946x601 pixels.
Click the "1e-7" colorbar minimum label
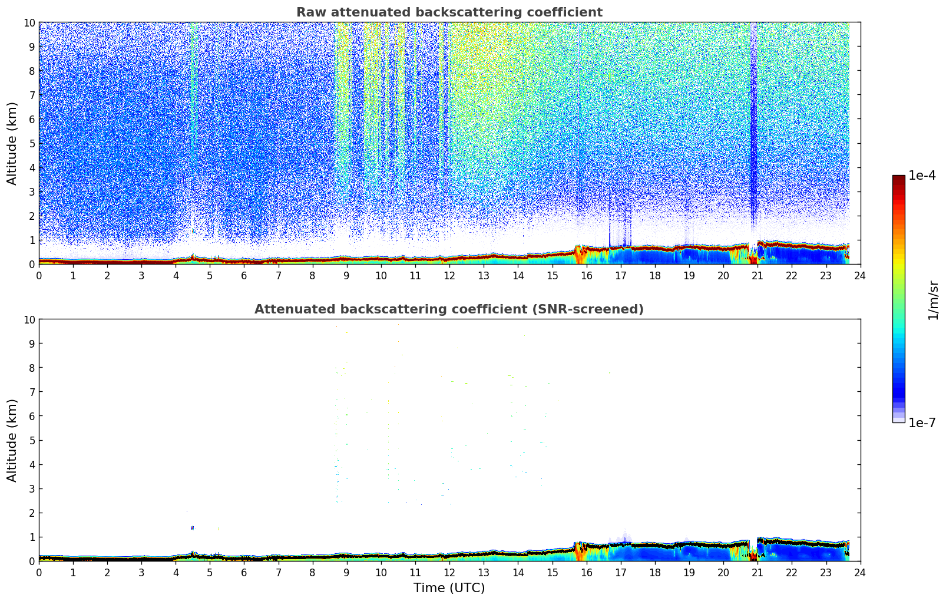coord(922,422)
